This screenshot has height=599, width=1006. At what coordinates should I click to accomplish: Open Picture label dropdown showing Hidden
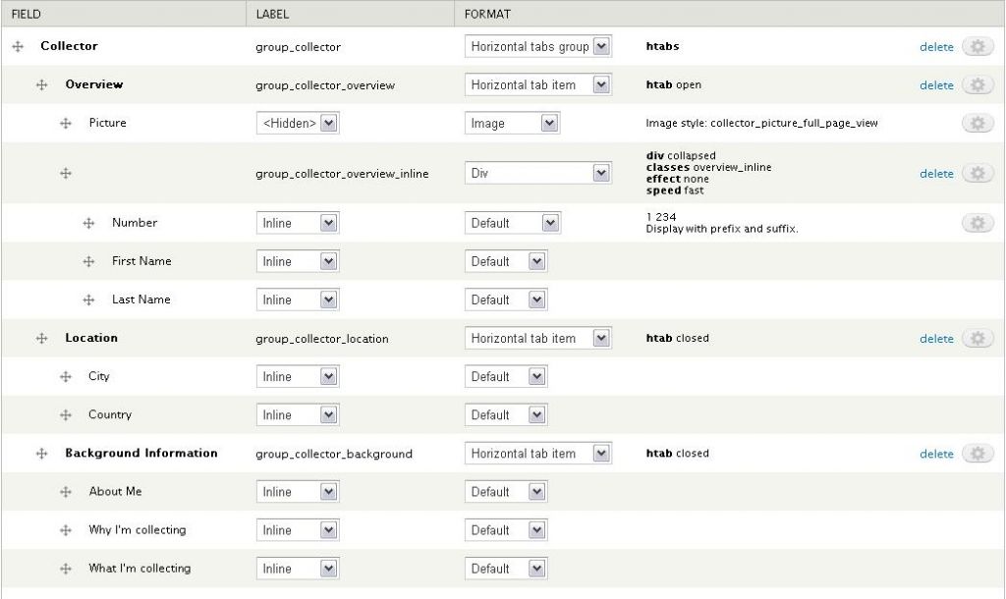click(x=298, y=124)
